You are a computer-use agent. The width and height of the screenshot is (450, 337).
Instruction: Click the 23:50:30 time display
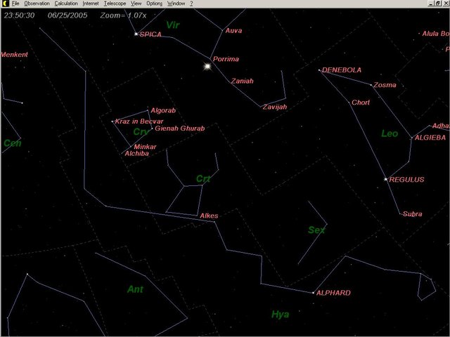pos(18,14)
